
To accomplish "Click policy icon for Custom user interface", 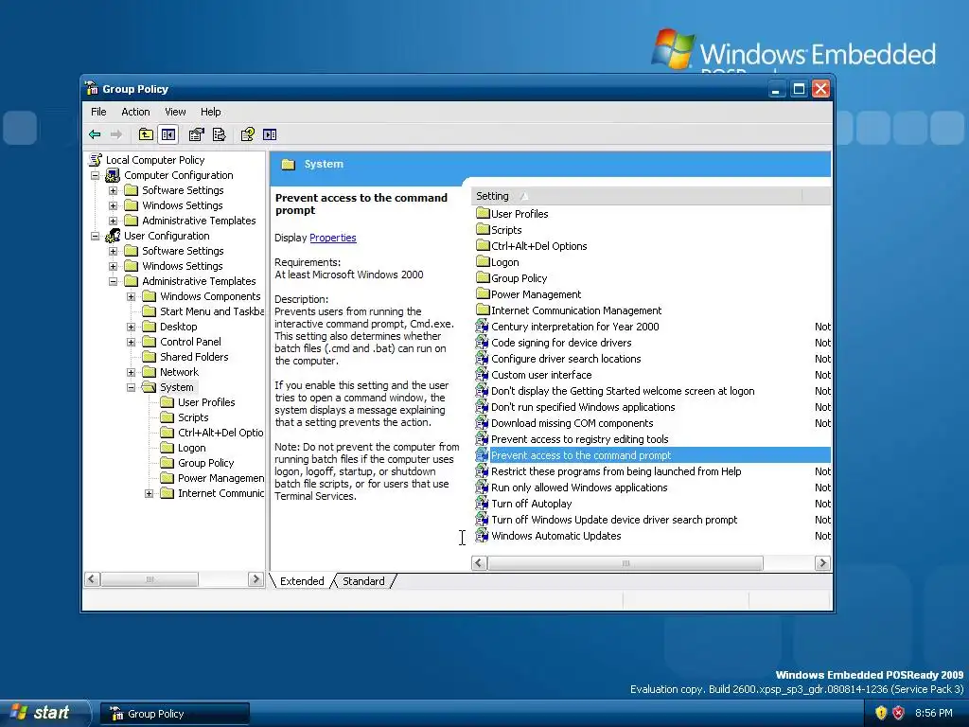I will pos(482,374).
